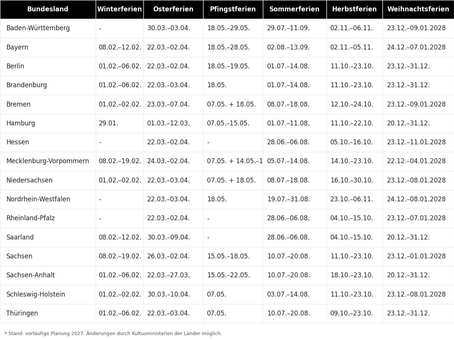This screenshot has height=340, width=454.
Task: Click the footnote about vorläufige Planung 2027
Action: (113, 334)
